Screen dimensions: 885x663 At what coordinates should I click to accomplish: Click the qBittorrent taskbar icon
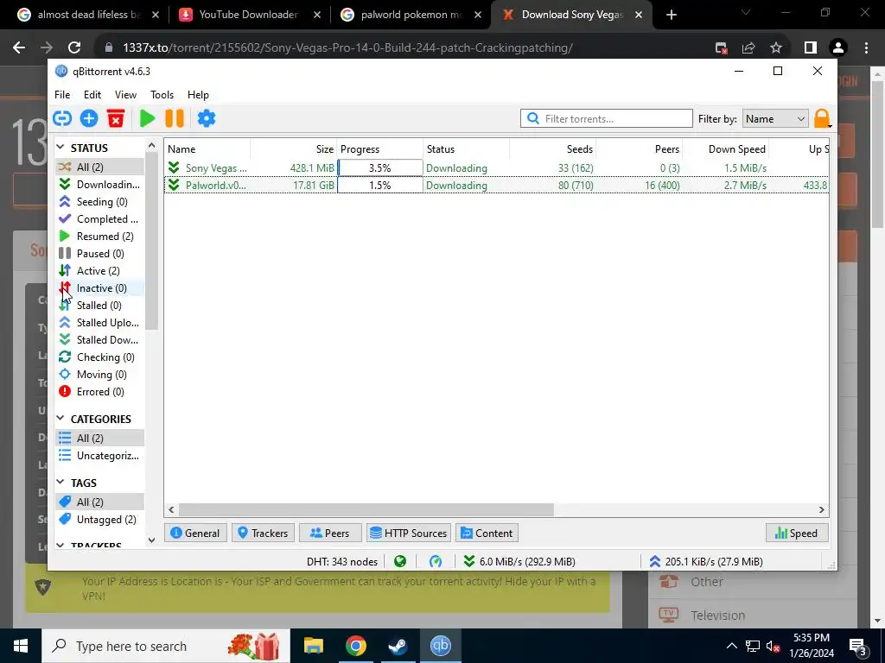point(440,646)
